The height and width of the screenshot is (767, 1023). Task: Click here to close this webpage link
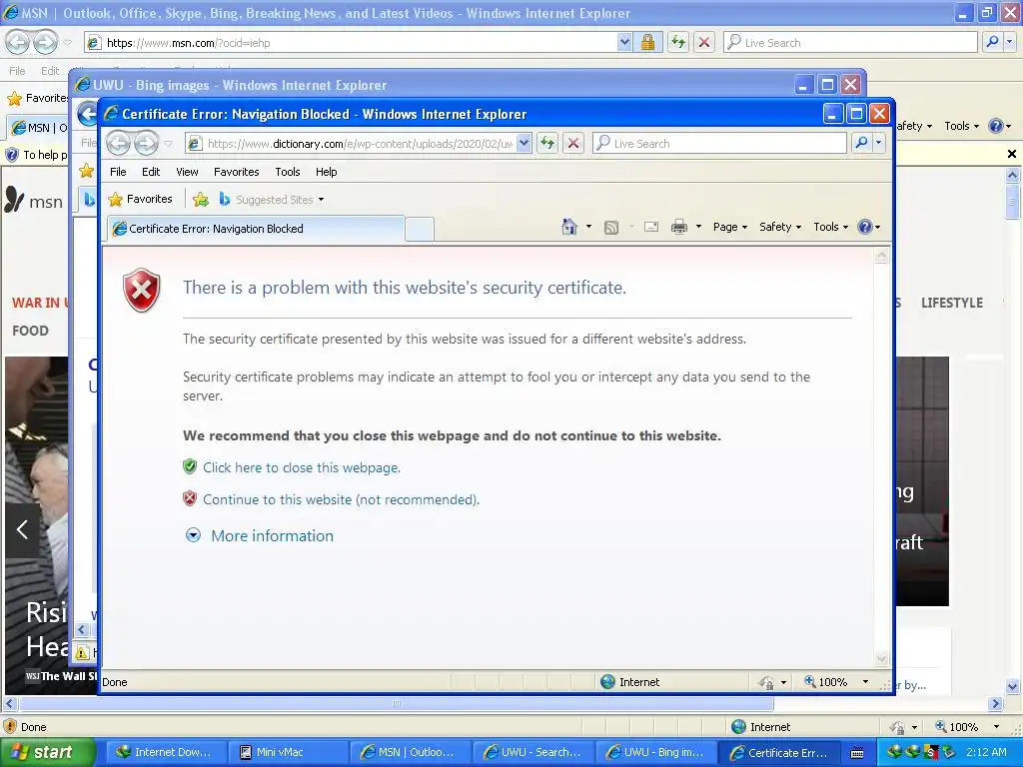pos(302,467)
